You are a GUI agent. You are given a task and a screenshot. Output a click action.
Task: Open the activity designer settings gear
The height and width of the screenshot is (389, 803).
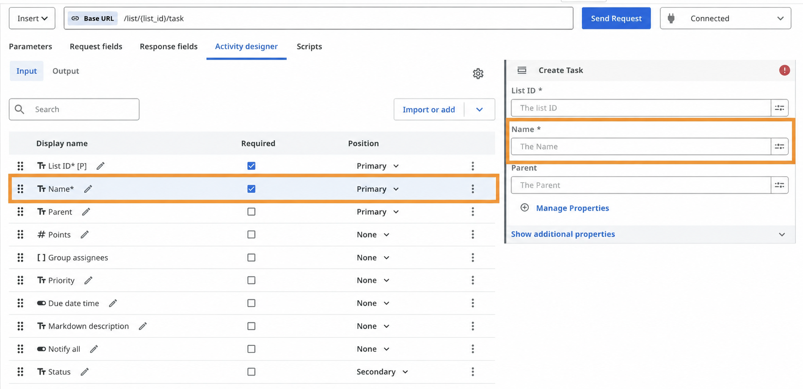pos(478,74)
